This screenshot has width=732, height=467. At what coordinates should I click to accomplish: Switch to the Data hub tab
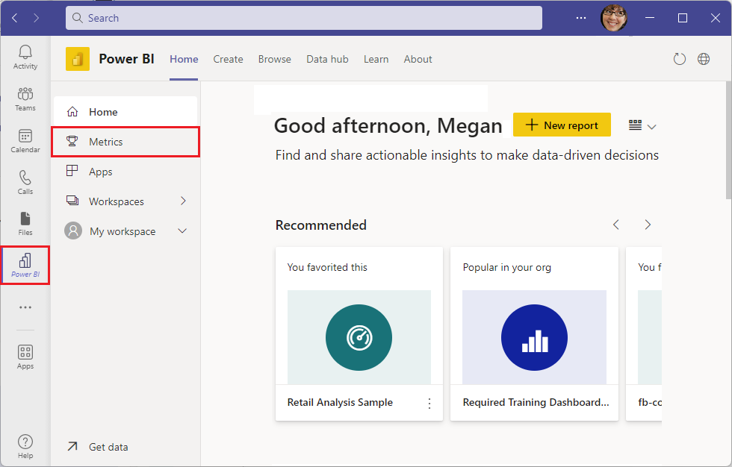click(327, 59)
